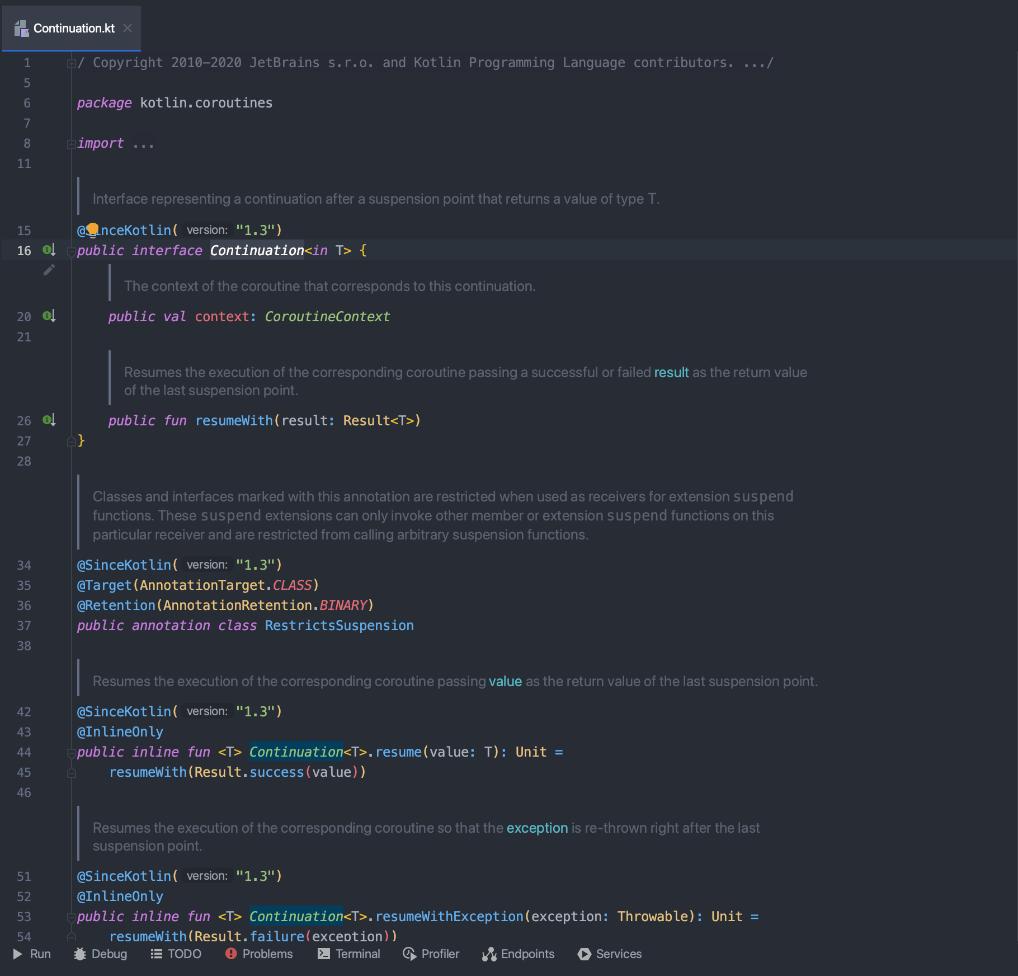Screen dimensions: 1018x976
Task: Click the Kotlin file icon on the Continuation.kt tab
Action: 21,29
